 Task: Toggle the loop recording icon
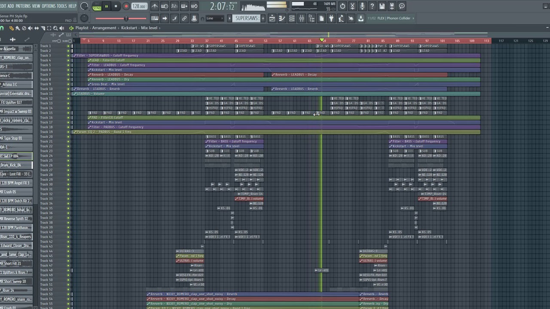click(194, 6)
